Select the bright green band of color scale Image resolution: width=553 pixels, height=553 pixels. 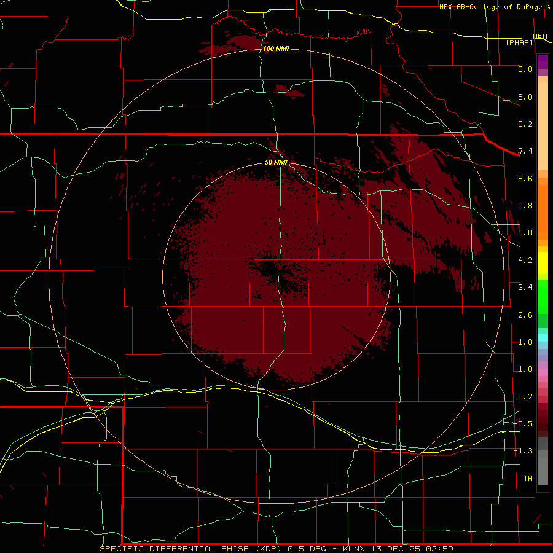543,297
